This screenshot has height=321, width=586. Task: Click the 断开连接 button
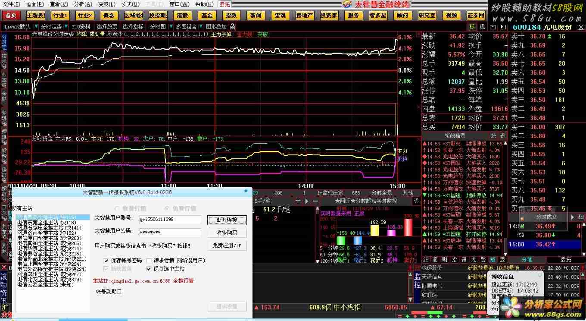click(227, 220)
